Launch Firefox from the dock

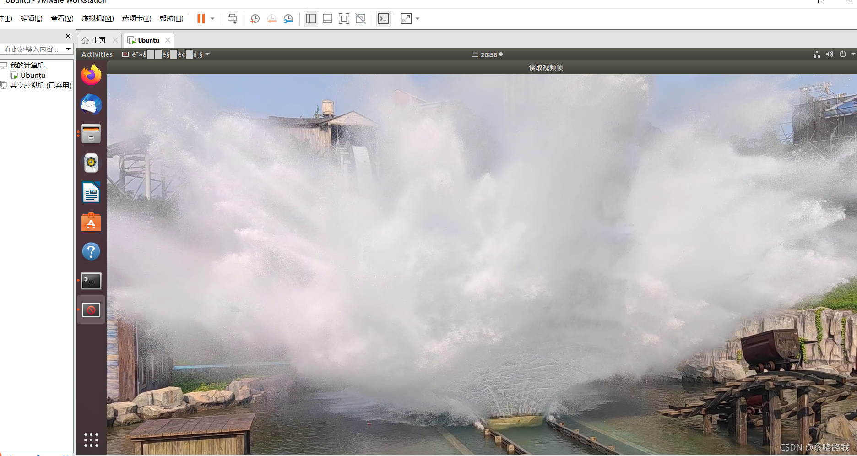coord(91,75)
